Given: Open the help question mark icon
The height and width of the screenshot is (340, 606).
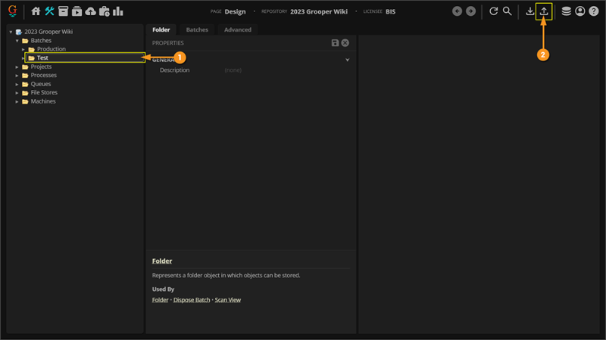Looking at the screenshot, I should (x=594, y=11).
